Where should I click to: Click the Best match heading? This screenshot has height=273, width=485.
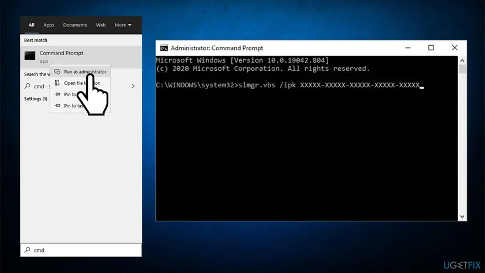coord(36,40)
